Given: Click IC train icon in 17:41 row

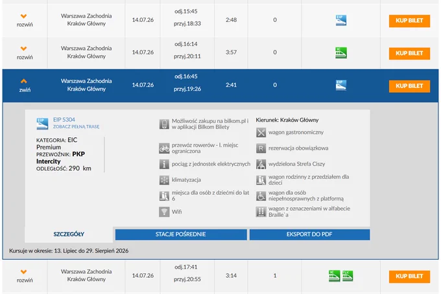Looking at the screenshot, I should pos(335,276).
